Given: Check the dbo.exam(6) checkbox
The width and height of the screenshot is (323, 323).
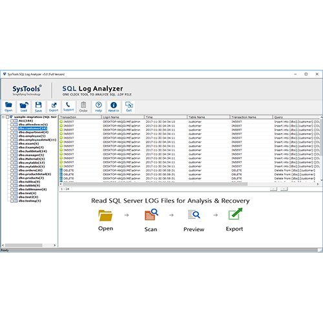Looking at the screenshot, I should click(x=12, y=143).
